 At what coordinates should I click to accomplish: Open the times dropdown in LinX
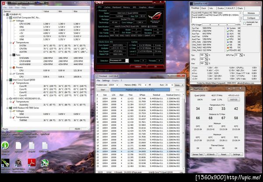click(x=179, y=85)
